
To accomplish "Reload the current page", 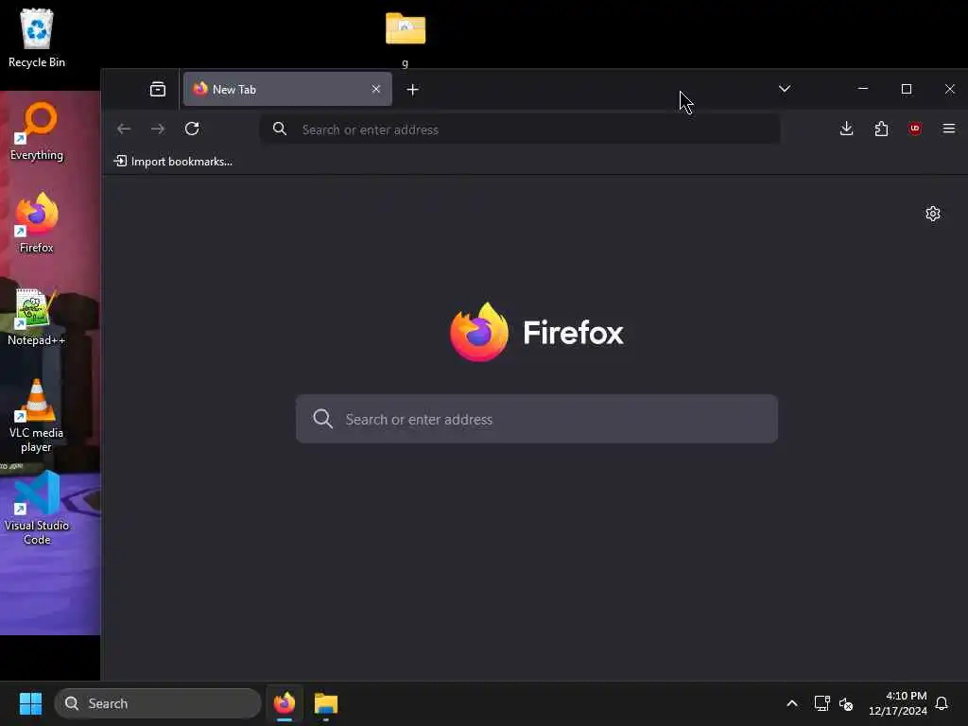I will (192, 129).
